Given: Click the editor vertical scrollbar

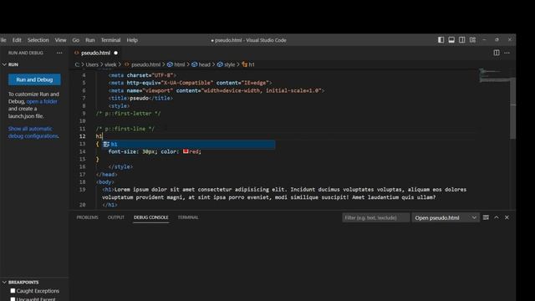Looking at the screenshot, I should click(x=512, y=109).
